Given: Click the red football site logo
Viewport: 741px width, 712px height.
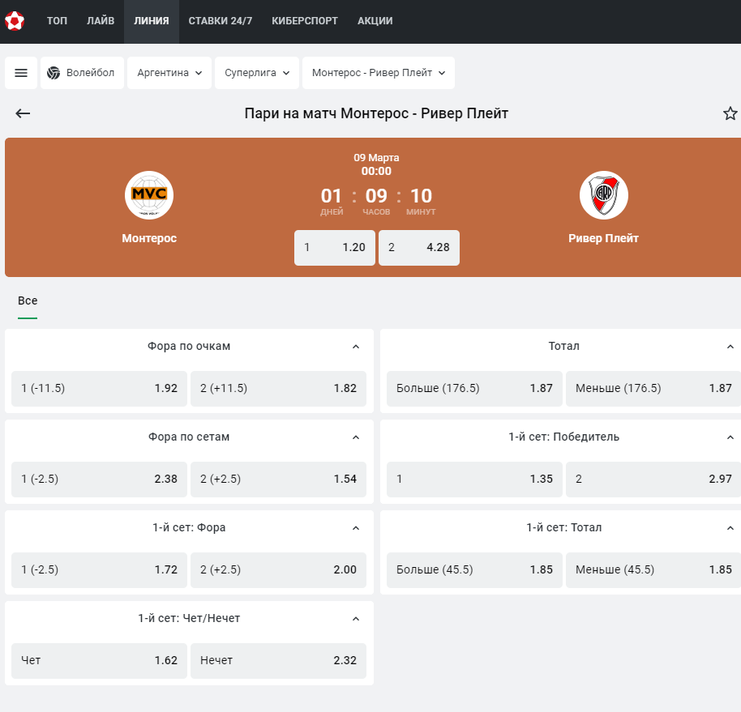Looking at the screenshot, I should pos(15,21).
